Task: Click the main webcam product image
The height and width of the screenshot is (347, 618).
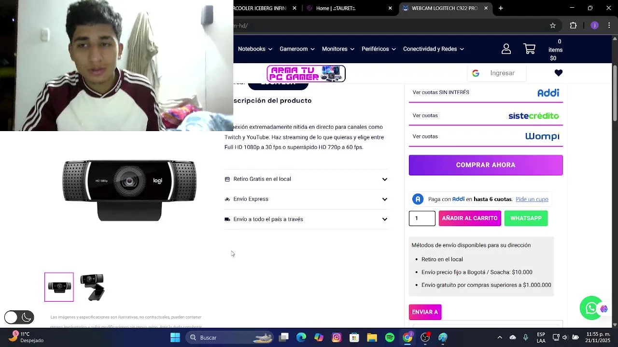Action: (129, 189)
